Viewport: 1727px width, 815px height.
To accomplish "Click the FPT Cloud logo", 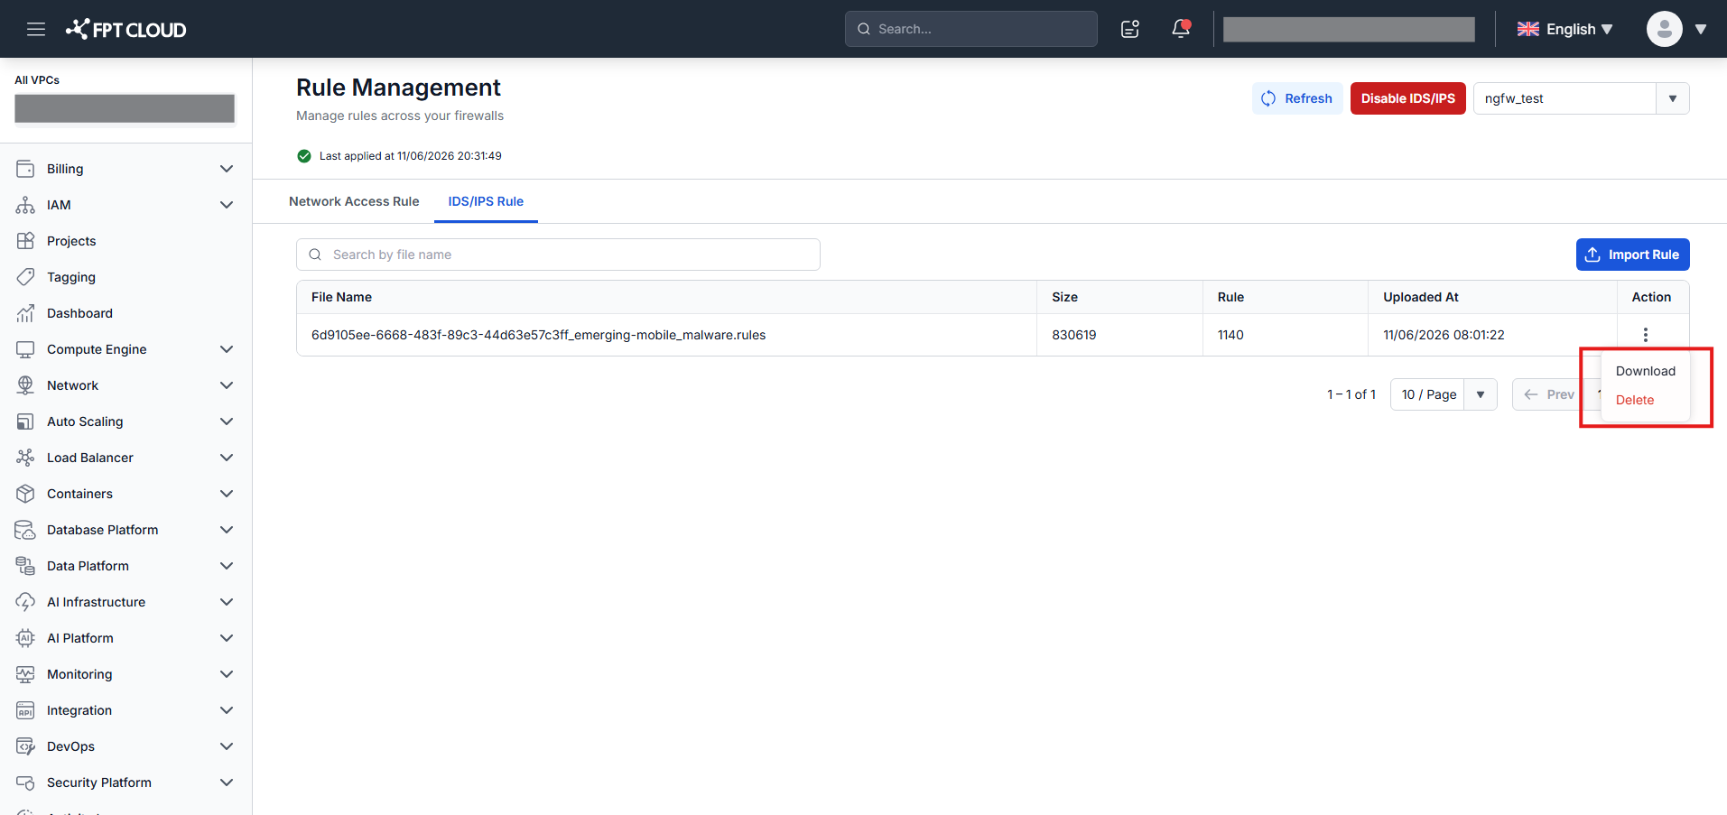I will tap(125, 29).
